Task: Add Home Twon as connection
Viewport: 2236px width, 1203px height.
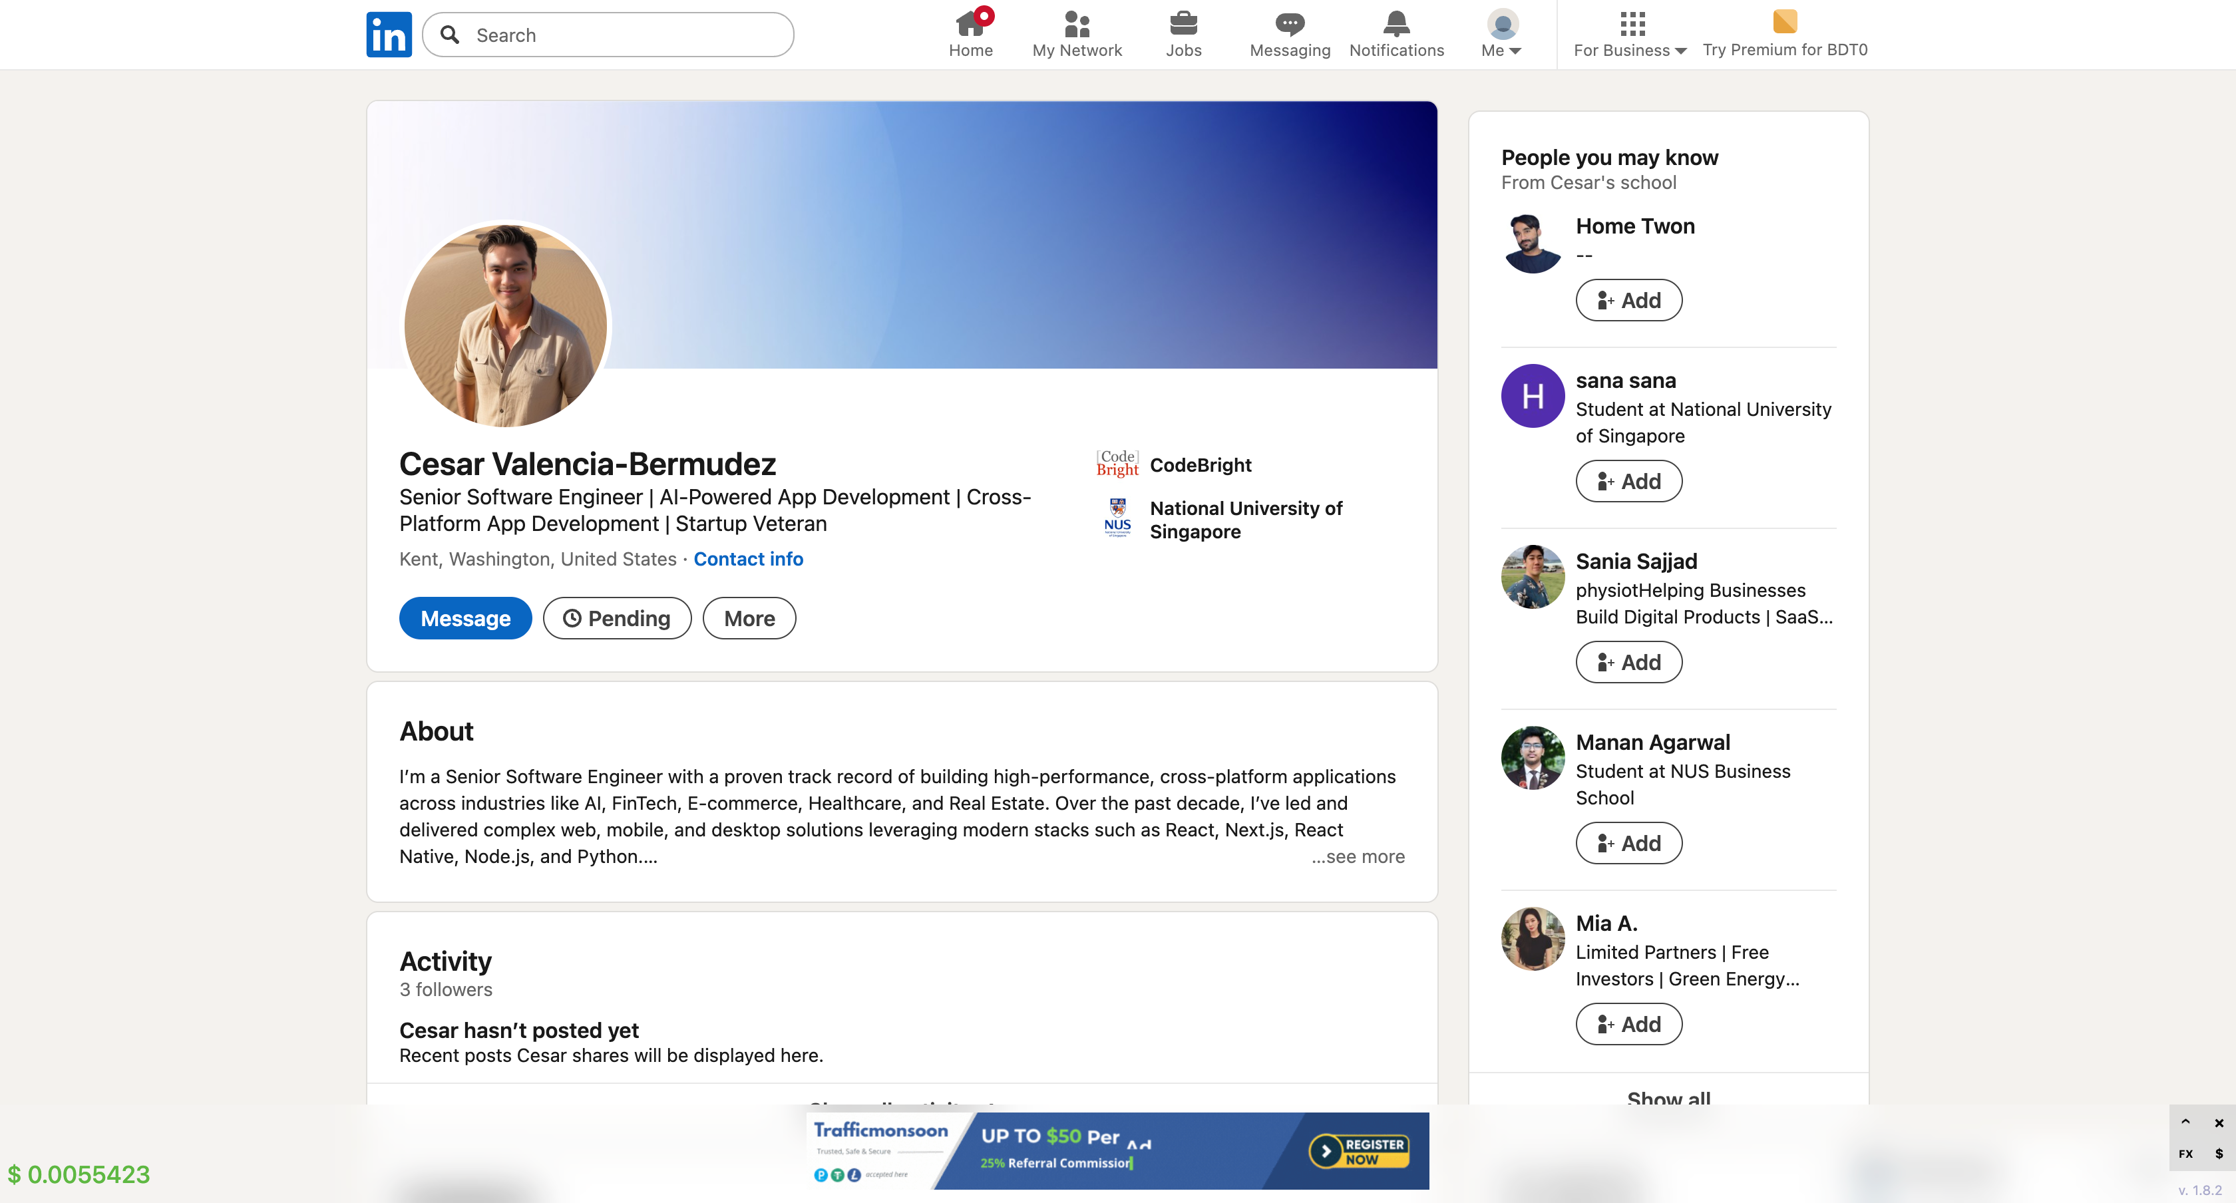Action: [x=1628, y=300]
